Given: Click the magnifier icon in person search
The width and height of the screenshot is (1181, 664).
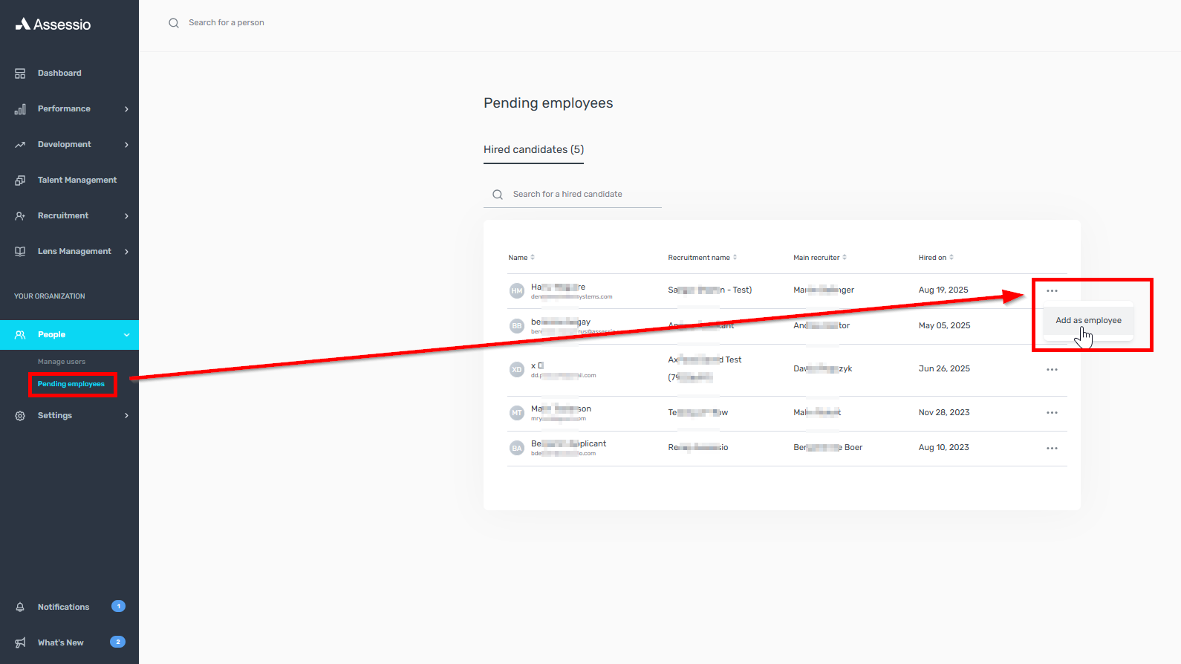Looking at the screenshot, I should (174, 23).
